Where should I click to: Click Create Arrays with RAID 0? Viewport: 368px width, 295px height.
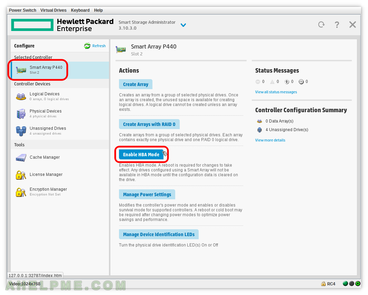coord(149,124)
